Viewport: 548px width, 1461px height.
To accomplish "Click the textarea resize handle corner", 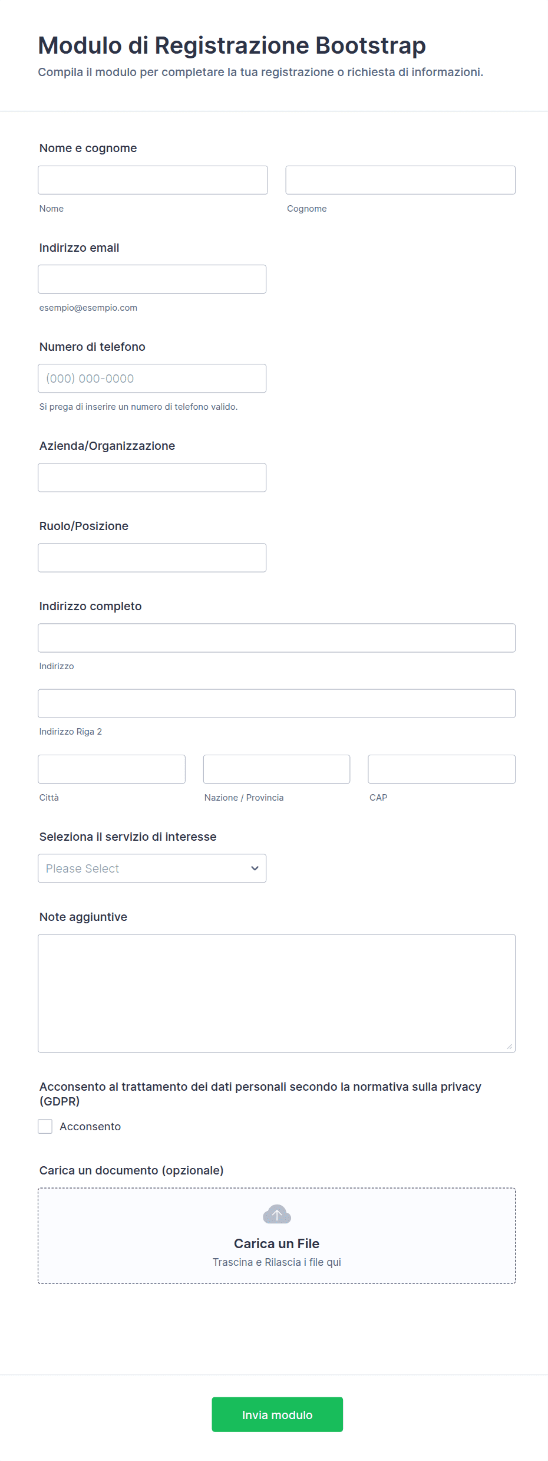I will pos(510,1047).
